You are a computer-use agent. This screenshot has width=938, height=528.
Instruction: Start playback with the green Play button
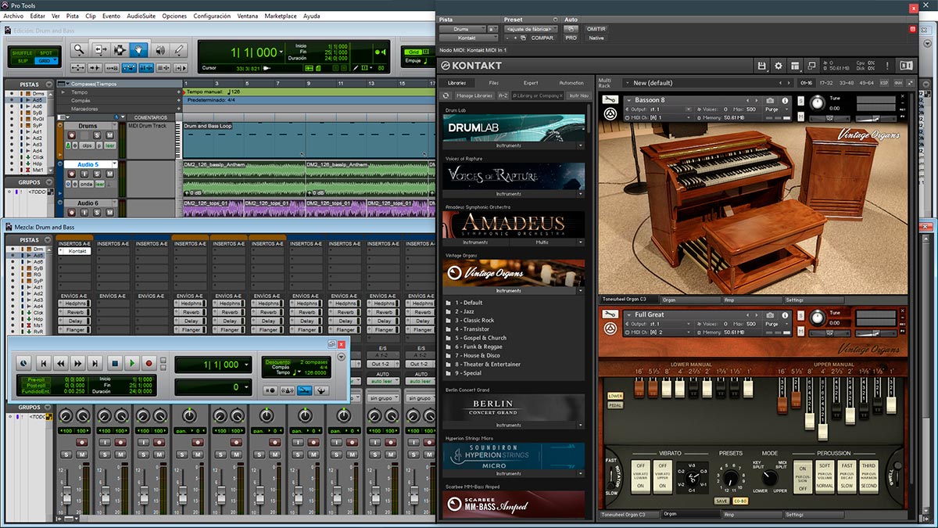click(x=131, y=364)
